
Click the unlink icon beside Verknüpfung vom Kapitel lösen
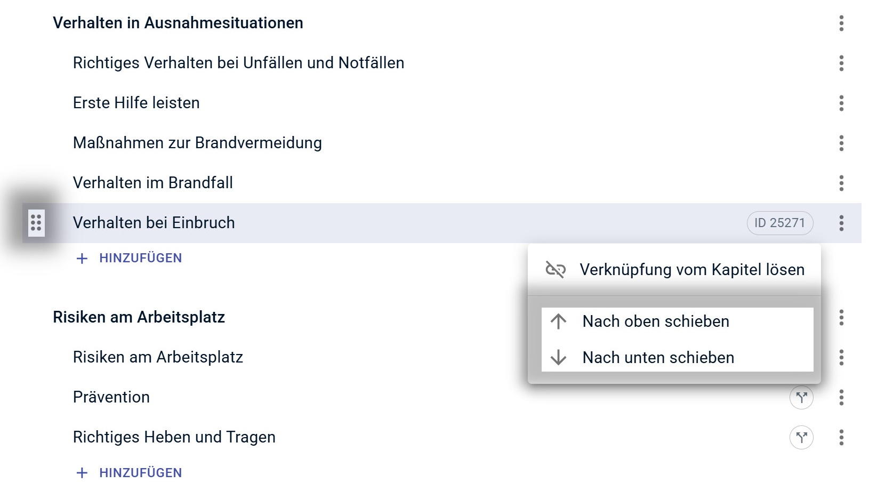(x=558, y=270)
